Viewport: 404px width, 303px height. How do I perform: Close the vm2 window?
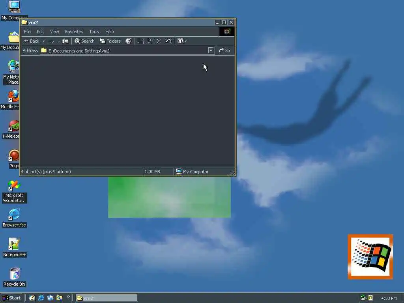pyautogui.click(x=231, y=22)
